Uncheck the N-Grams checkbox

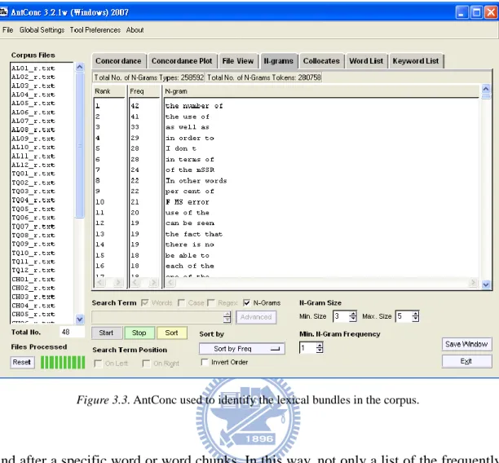(x=246, y=302)
